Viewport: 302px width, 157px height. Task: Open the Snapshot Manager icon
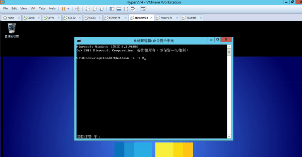click(101, 8)
